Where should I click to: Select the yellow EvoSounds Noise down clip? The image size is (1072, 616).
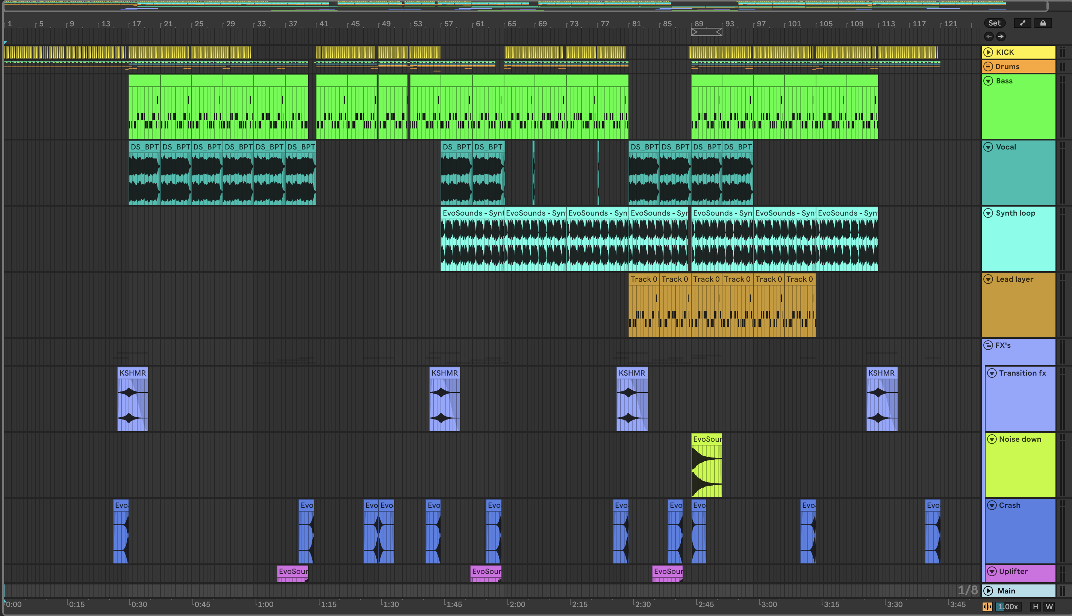(x=706, y=439)
